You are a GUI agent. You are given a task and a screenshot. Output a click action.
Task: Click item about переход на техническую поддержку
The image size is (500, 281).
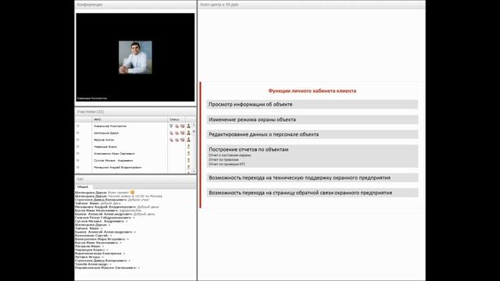click(312, 178)
